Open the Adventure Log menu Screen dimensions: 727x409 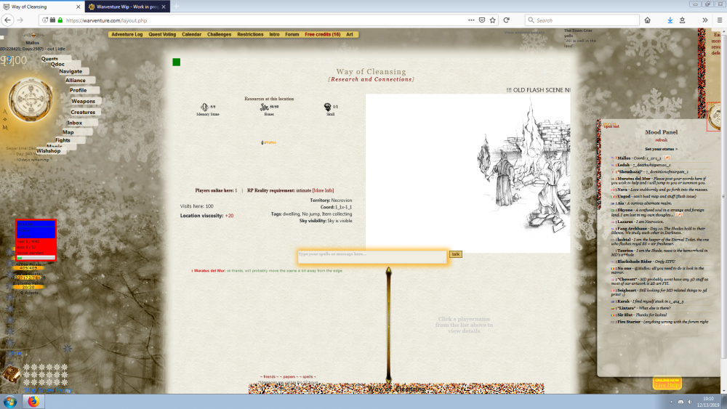[127, 34]
